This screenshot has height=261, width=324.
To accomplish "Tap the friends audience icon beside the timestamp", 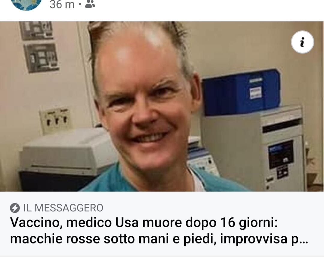I will (x=90, y=4).
